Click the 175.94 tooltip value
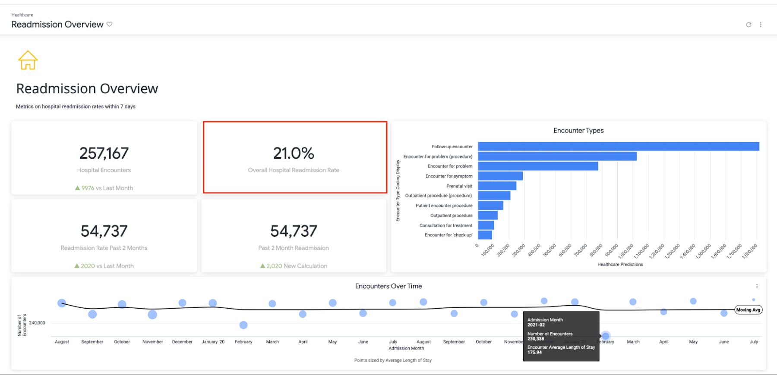 534,352
